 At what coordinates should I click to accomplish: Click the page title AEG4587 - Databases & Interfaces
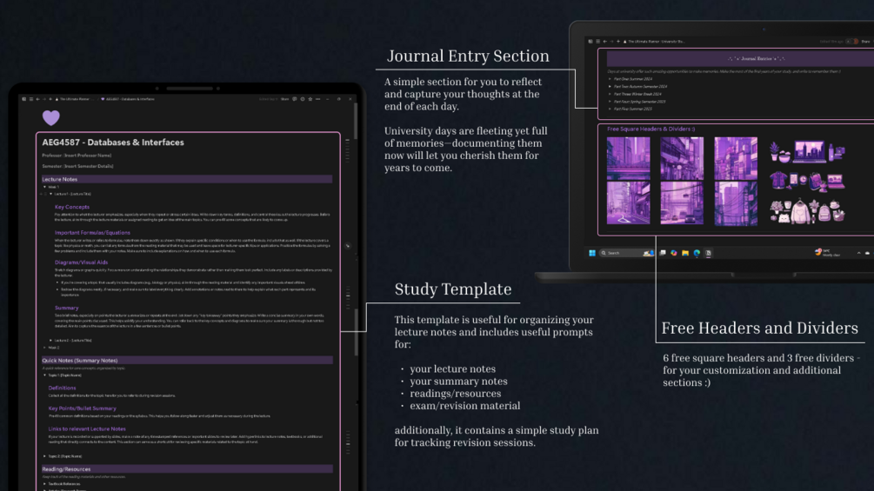(x=113, y=143)
